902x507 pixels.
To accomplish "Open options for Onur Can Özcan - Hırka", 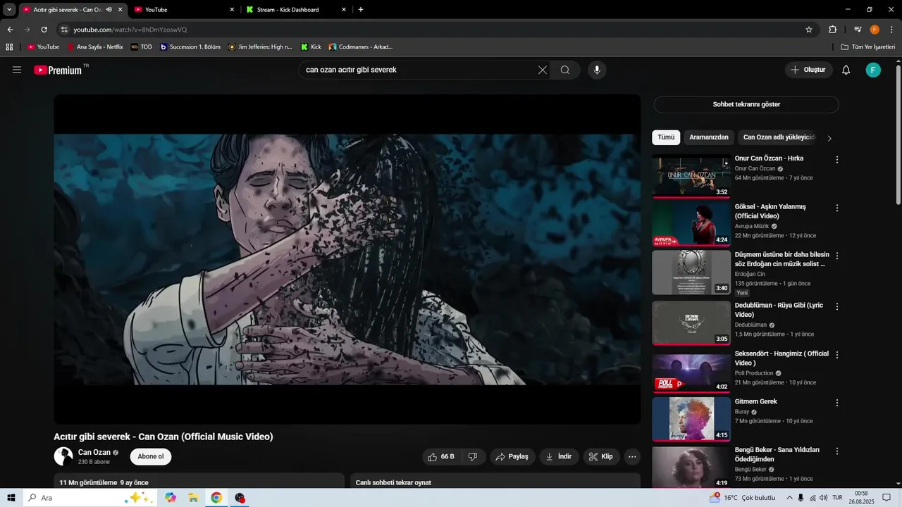I will [837, 160].
